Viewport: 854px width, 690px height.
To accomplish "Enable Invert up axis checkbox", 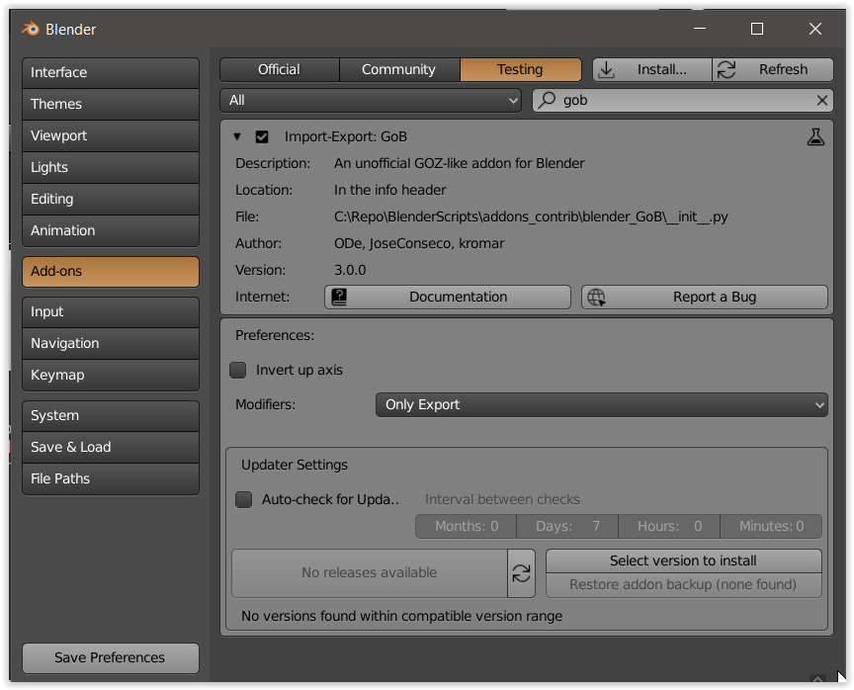I will click(238, 371).
